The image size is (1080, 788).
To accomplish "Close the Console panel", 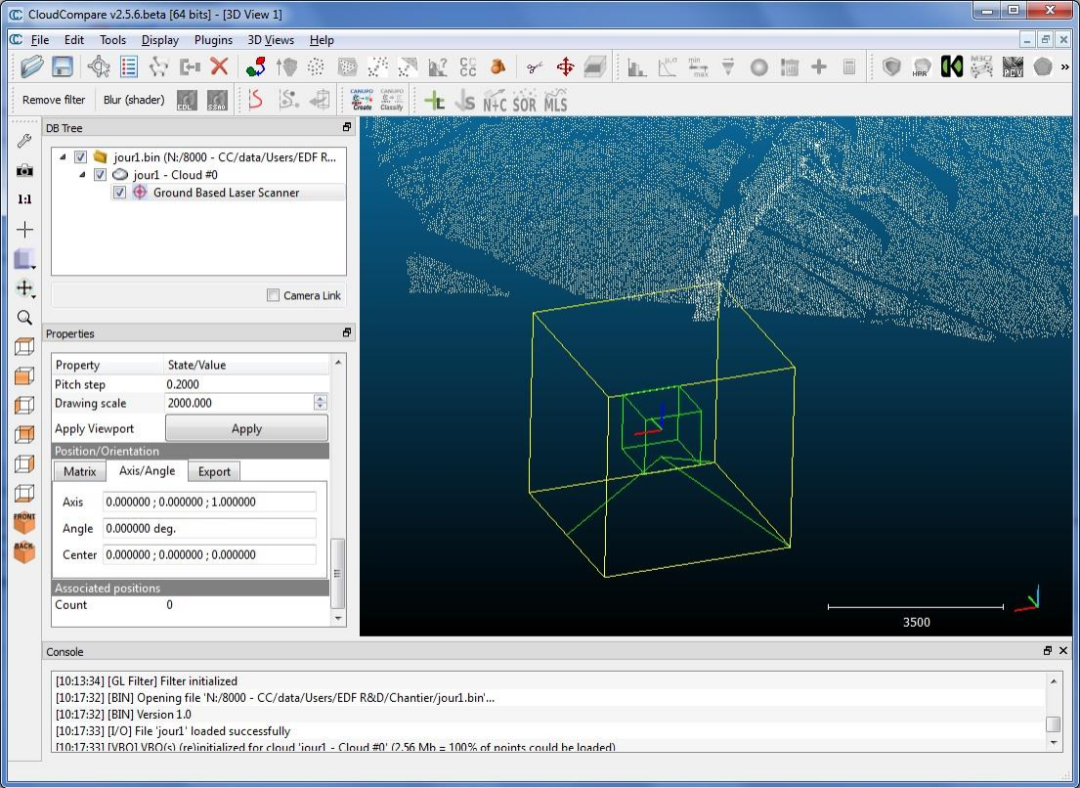I will click(1063, 651).
